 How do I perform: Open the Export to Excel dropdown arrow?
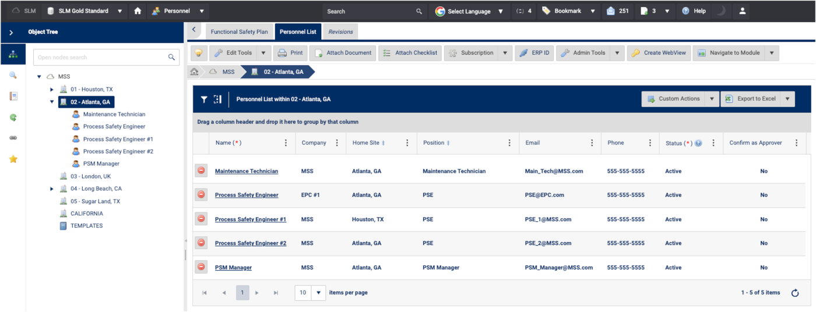pyautogui.click(x=787, y=99)
